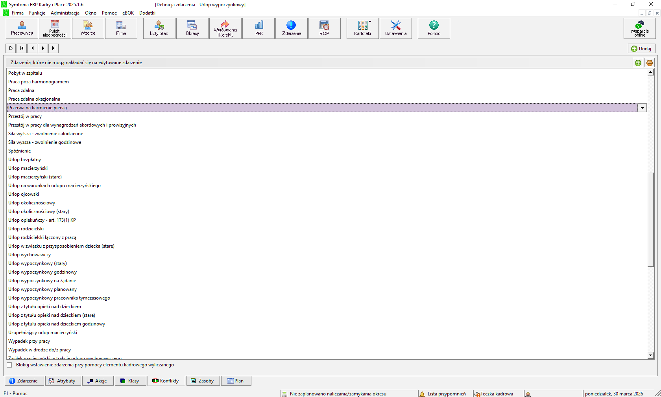Open Pulpit nieobecności from the toolbar
The height and width of the screenshot is (397, 661).
[x=55, y=28]
